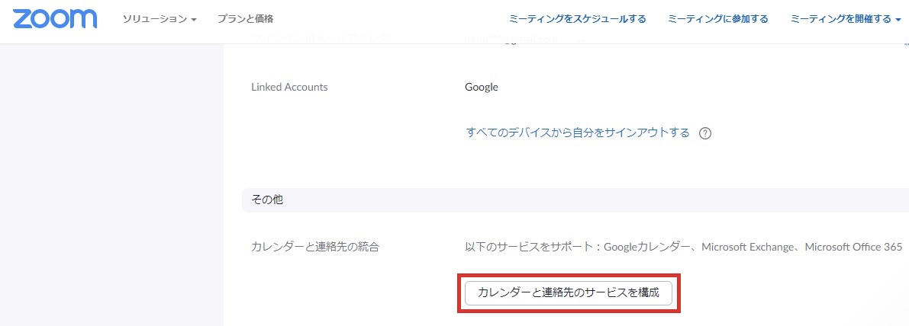Screen dimensions: 909x326
Task: Click the partially hidden email address text
Action: (x=511, y=40)
